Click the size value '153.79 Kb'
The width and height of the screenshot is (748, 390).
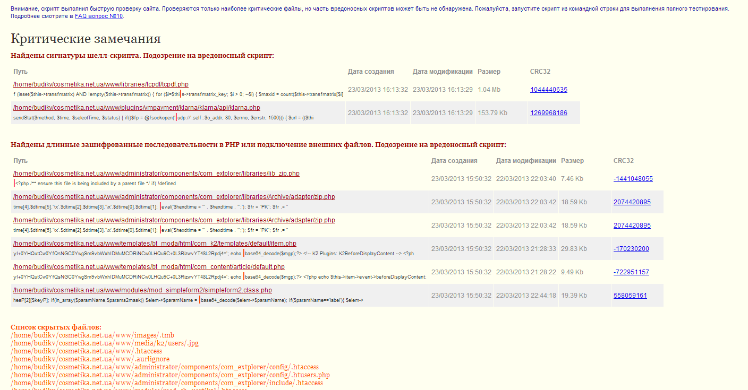coord(492,113)
